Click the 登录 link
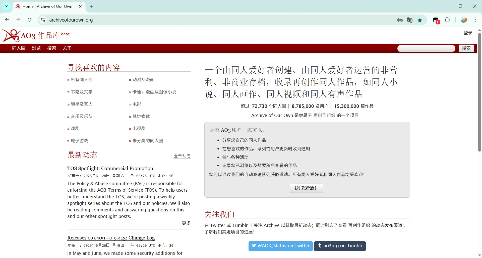 467,33
